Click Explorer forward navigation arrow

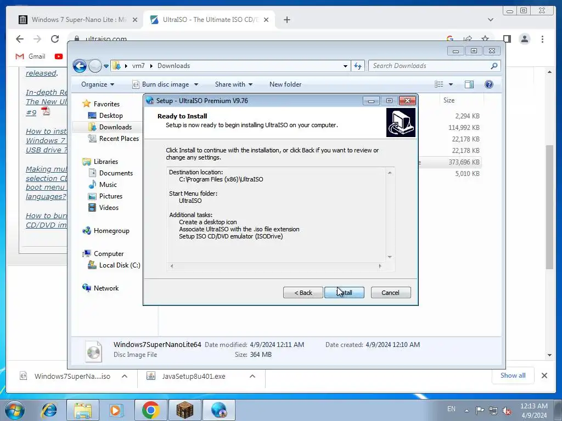point(95,66)
